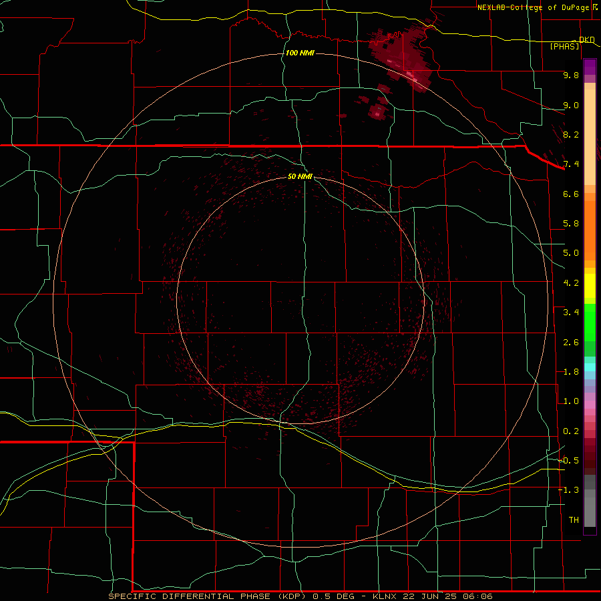Click the 8.2 scale value
The height and width of the screenshot is (601, 601).
[x=571, y=134]
